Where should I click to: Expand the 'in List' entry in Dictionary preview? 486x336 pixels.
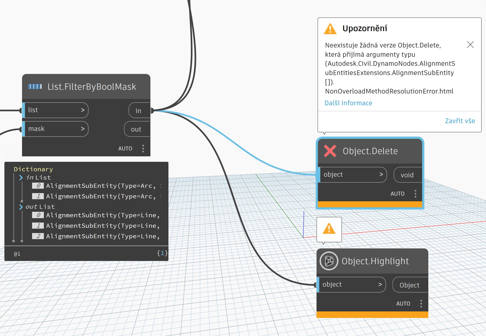[x=21, y=178]
